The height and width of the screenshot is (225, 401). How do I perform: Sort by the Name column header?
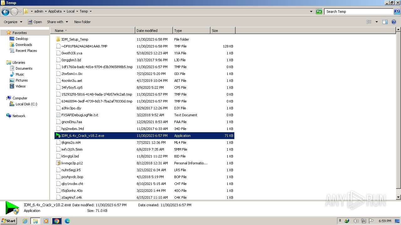point(92,31)
